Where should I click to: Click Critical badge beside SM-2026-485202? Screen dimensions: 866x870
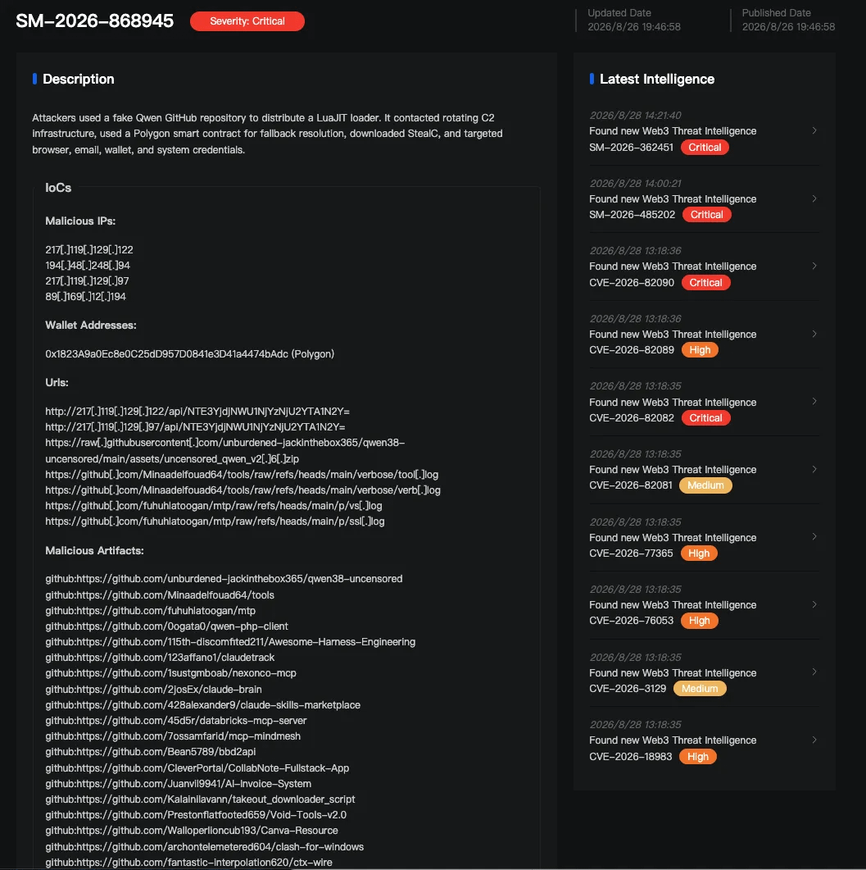pos(707,215)
